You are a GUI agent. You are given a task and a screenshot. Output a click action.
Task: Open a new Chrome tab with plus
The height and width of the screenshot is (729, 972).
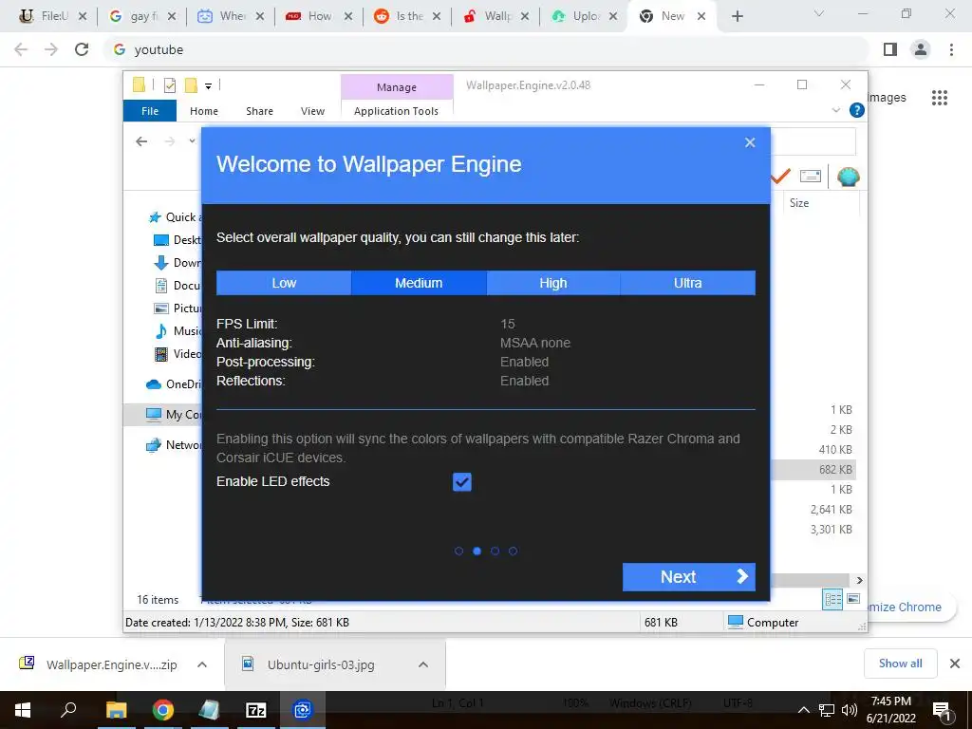tap(737, 16)
